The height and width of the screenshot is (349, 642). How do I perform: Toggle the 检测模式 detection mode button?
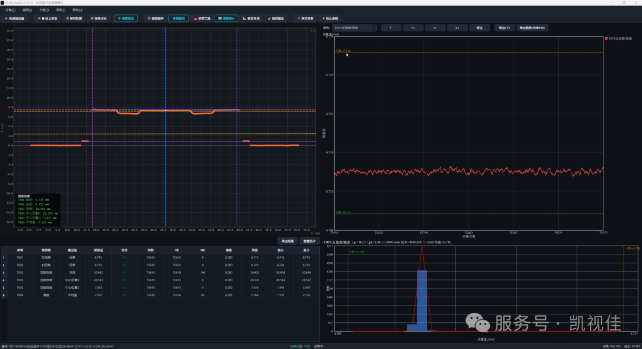point(178,18)
